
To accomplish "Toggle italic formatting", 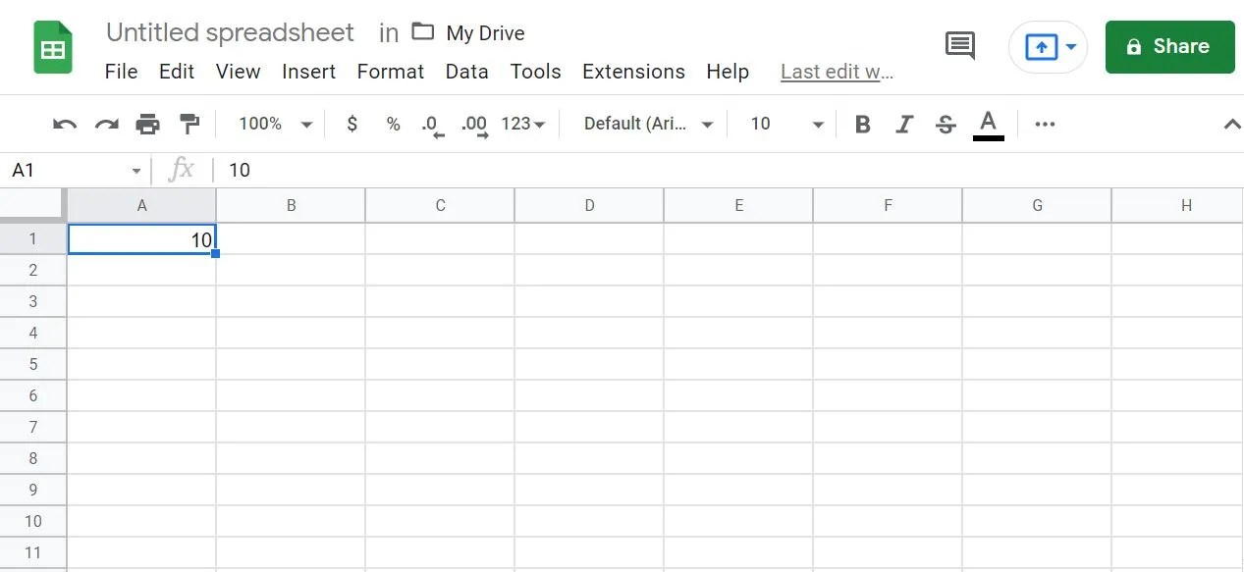I will pyautogui.click(x=903, y=124).
